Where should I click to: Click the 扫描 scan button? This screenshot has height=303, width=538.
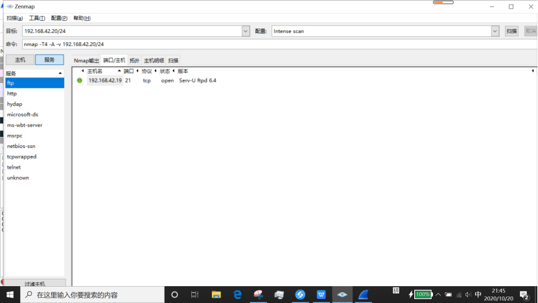511,31
